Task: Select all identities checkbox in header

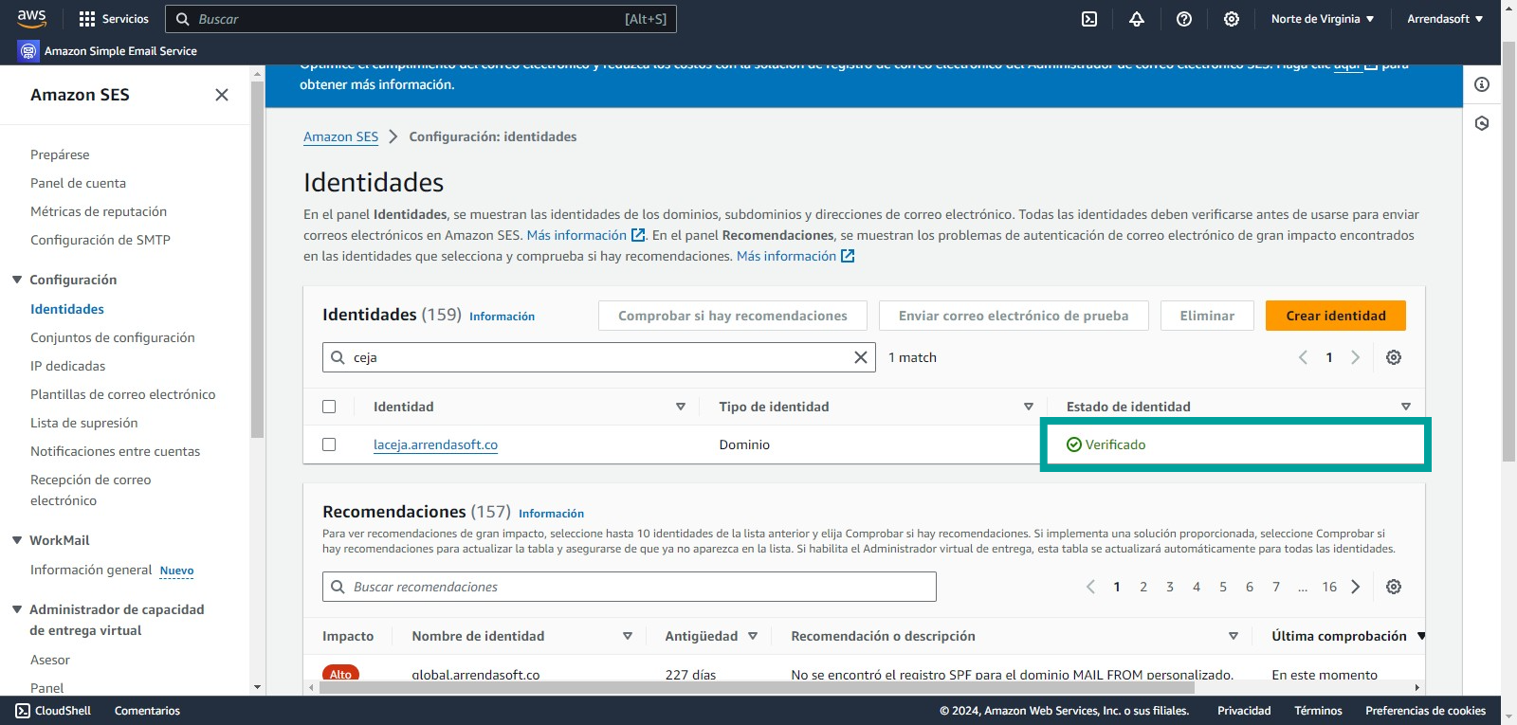Action: point(329,407)
